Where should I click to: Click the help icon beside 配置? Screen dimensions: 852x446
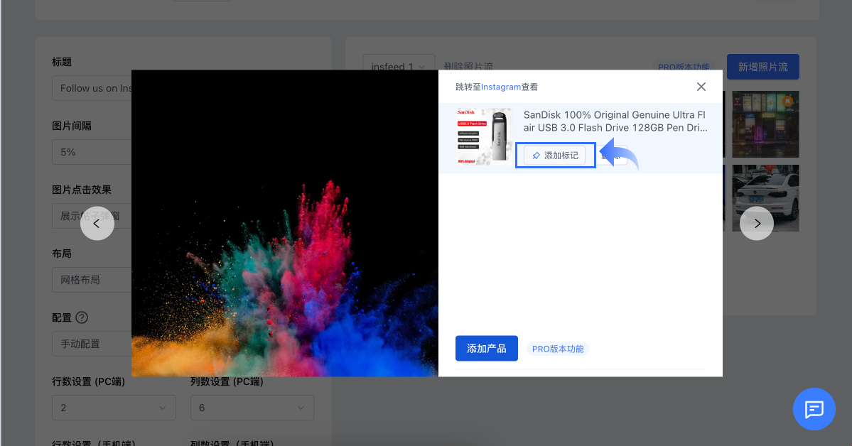(x=82, y=317)
